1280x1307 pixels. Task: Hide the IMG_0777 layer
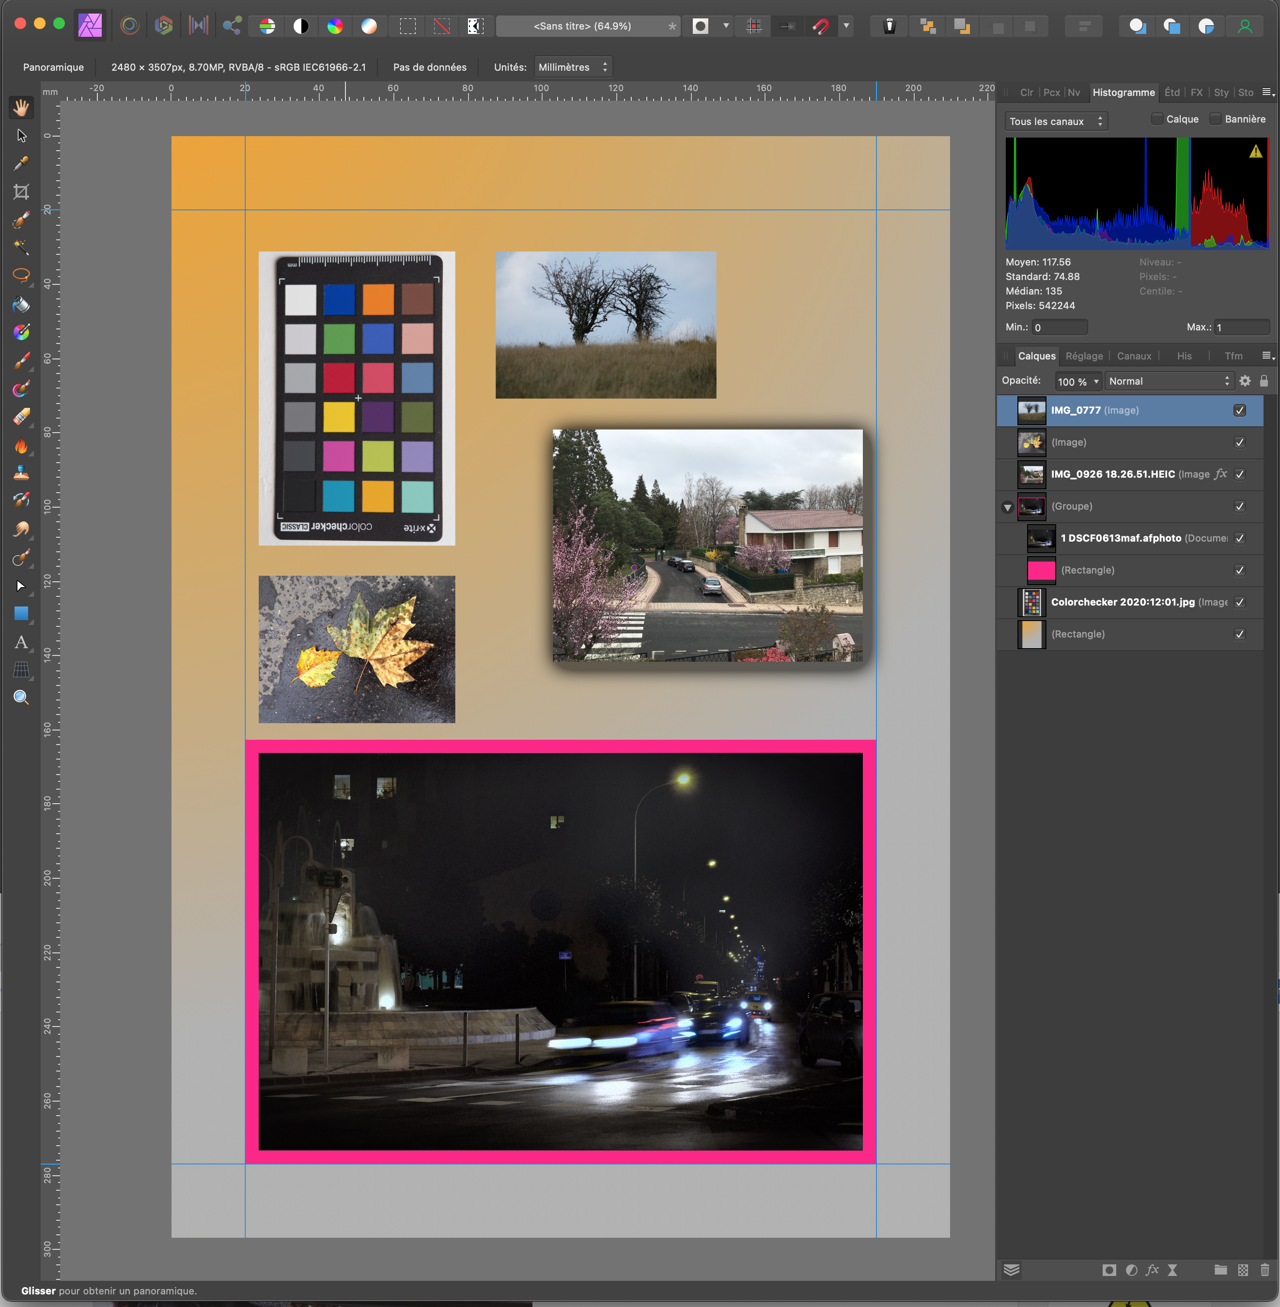1240,410
